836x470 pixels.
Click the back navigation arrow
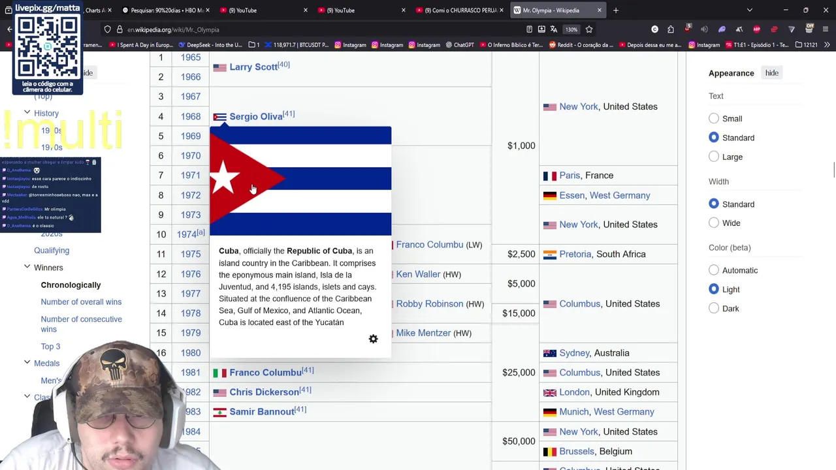click(x=9, y=29)
